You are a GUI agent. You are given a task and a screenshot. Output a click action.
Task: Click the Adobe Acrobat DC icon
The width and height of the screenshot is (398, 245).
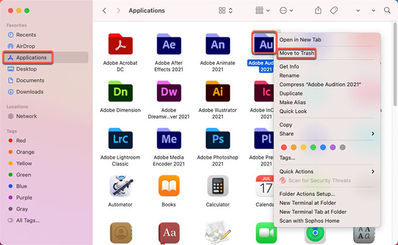coord(120,44)
